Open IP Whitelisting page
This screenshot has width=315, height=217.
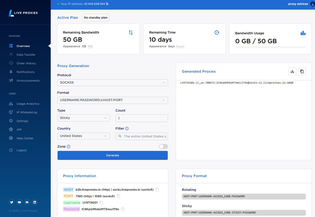pyautogui.click(x=27, y=112)
